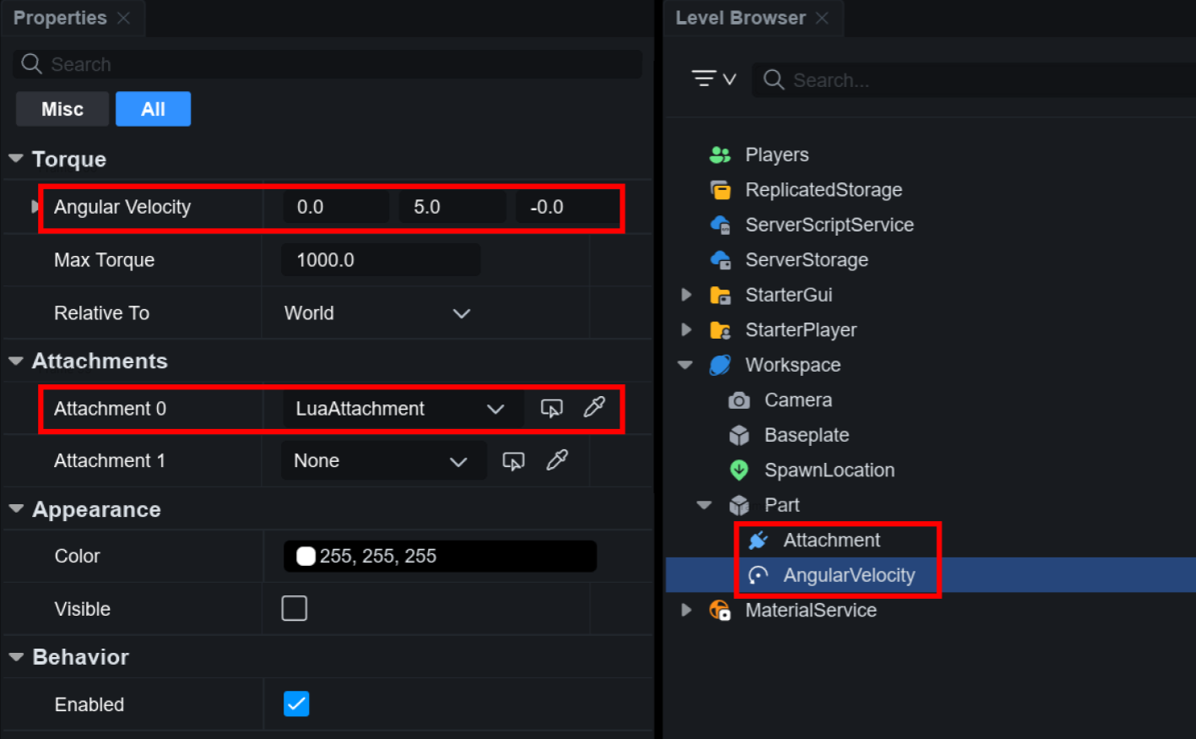1196x739 pixels.
Task: Click the Misc filter button
Action: click(62, 109)
